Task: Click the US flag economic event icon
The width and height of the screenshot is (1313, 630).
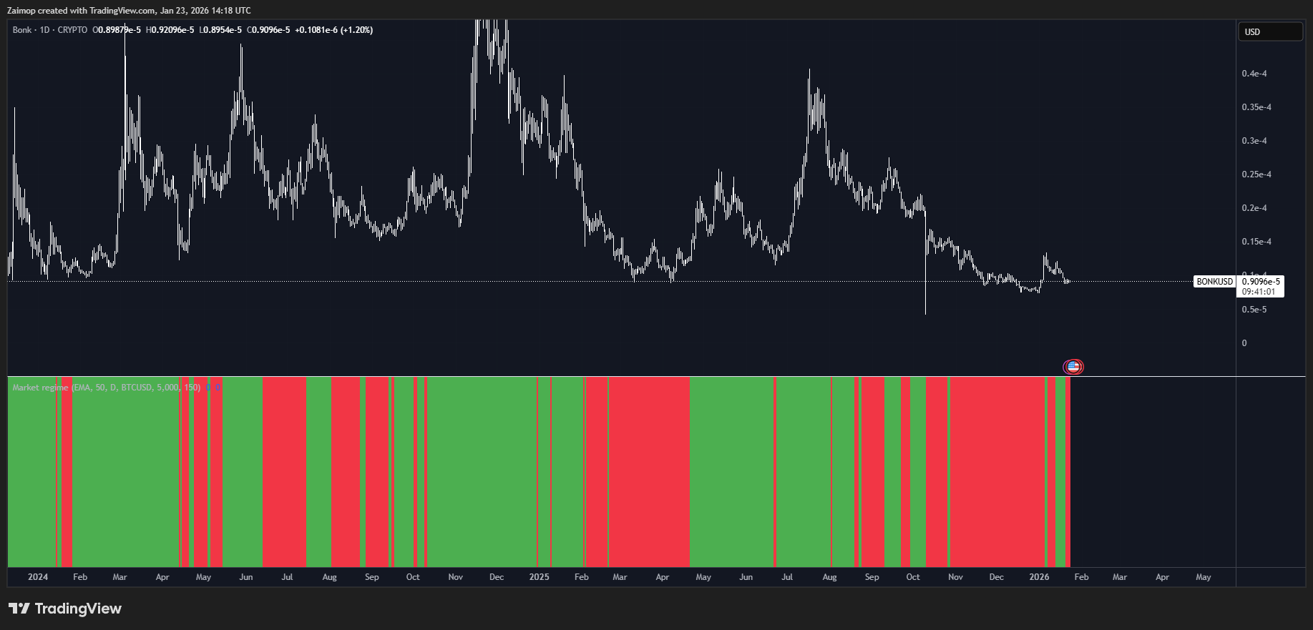Action: 1073,367
